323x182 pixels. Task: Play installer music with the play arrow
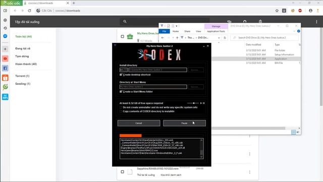[x=201, y=103]
